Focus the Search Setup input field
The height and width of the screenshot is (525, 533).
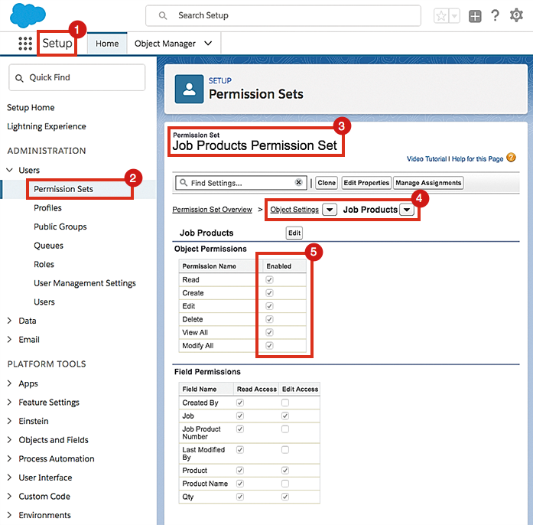click(x=283, y=15)
